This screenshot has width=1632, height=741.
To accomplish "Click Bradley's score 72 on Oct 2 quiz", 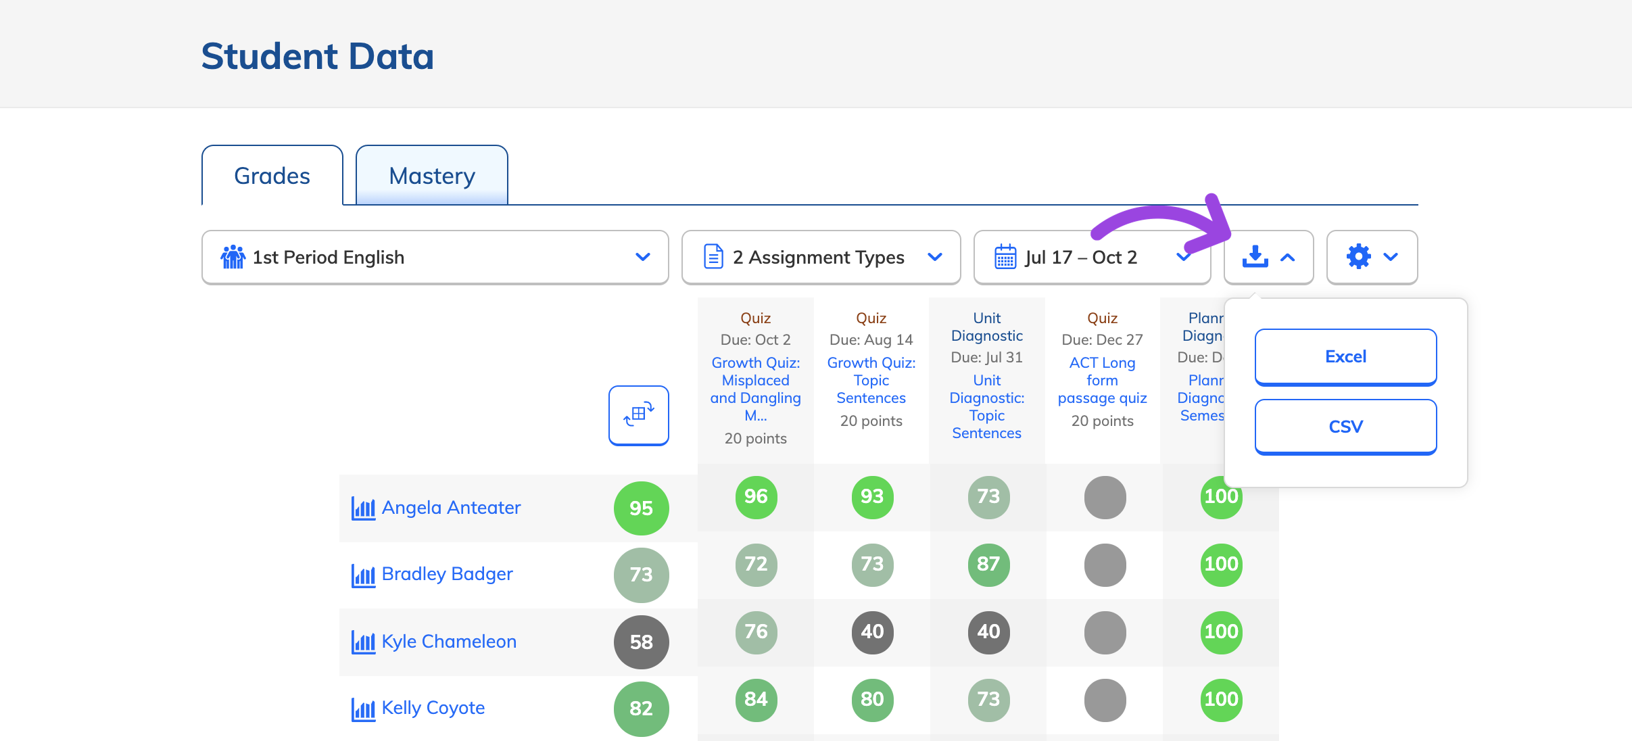I will (x=757, y=565).
